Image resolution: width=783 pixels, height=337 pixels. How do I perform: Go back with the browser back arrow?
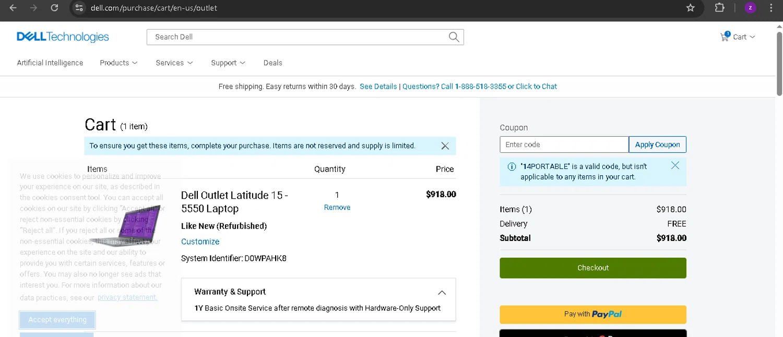[x=13, y=8]
